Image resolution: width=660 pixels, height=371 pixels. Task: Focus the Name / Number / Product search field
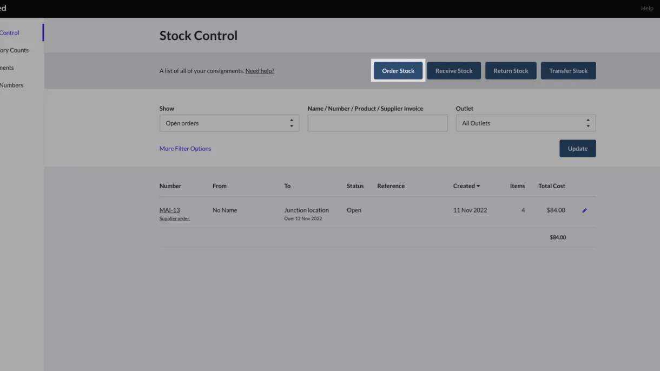tap(377, 123)
